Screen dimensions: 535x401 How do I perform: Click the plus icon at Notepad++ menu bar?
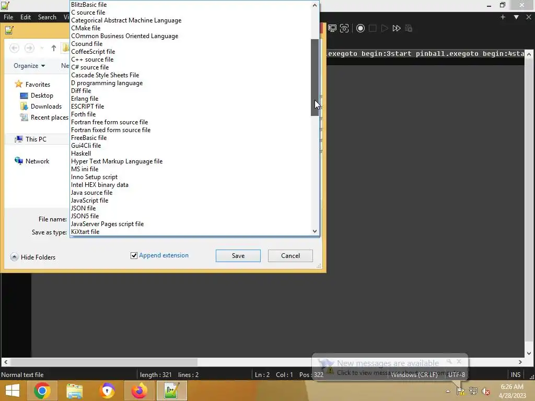[x=503, y=17]
